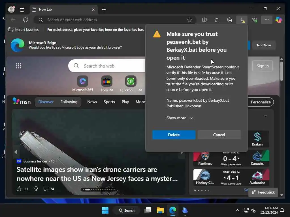
Task: Add this page to favorites star
Action: click(189, 20)
